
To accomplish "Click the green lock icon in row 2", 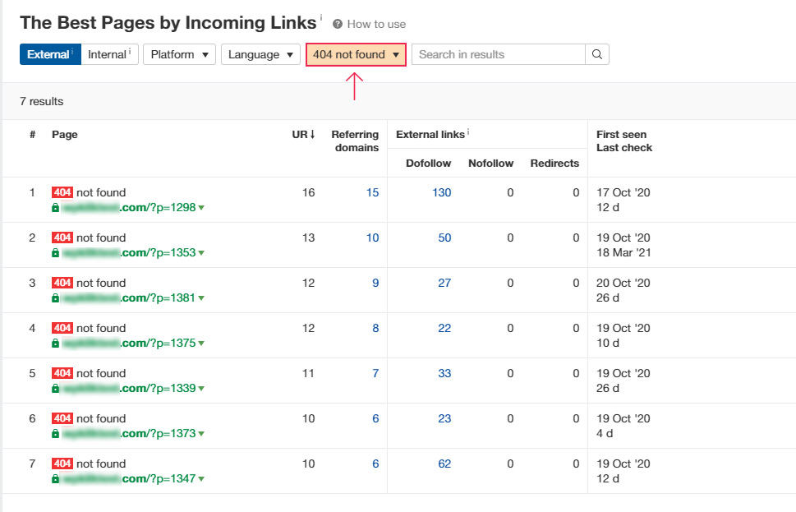I will pyautogui.click(x=56, y=253).
